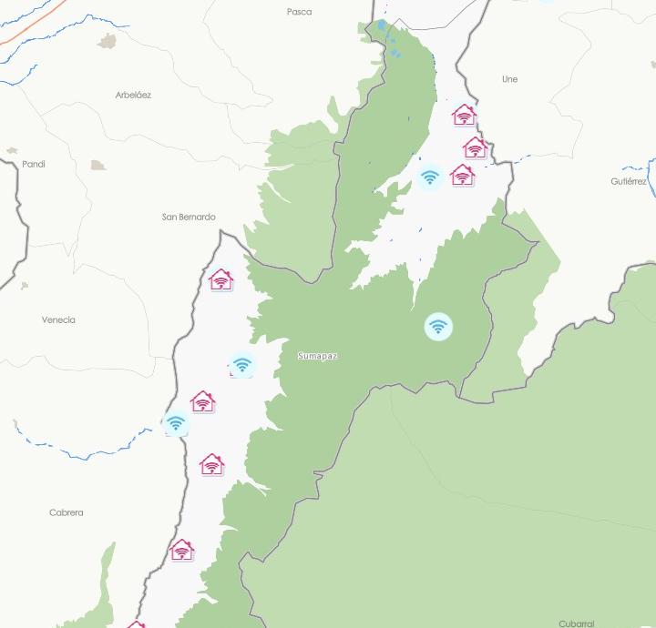Click blue Wi-Fi marker beside the three pink houses

[430, 177]
